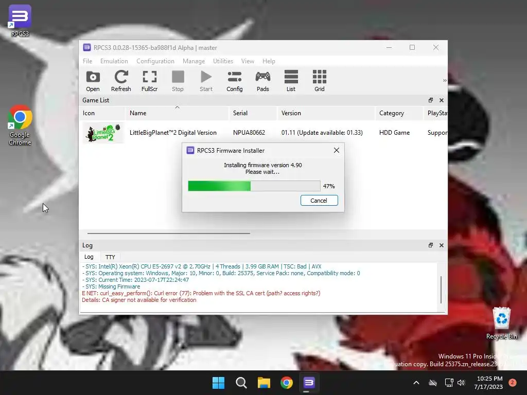Float the Log panel
The image size is (527, 395).
[x=431, y=245]
